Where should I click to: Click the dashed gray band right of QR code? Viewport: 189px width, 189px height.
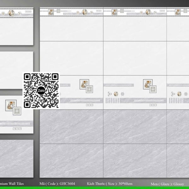(x=82, y=100)
